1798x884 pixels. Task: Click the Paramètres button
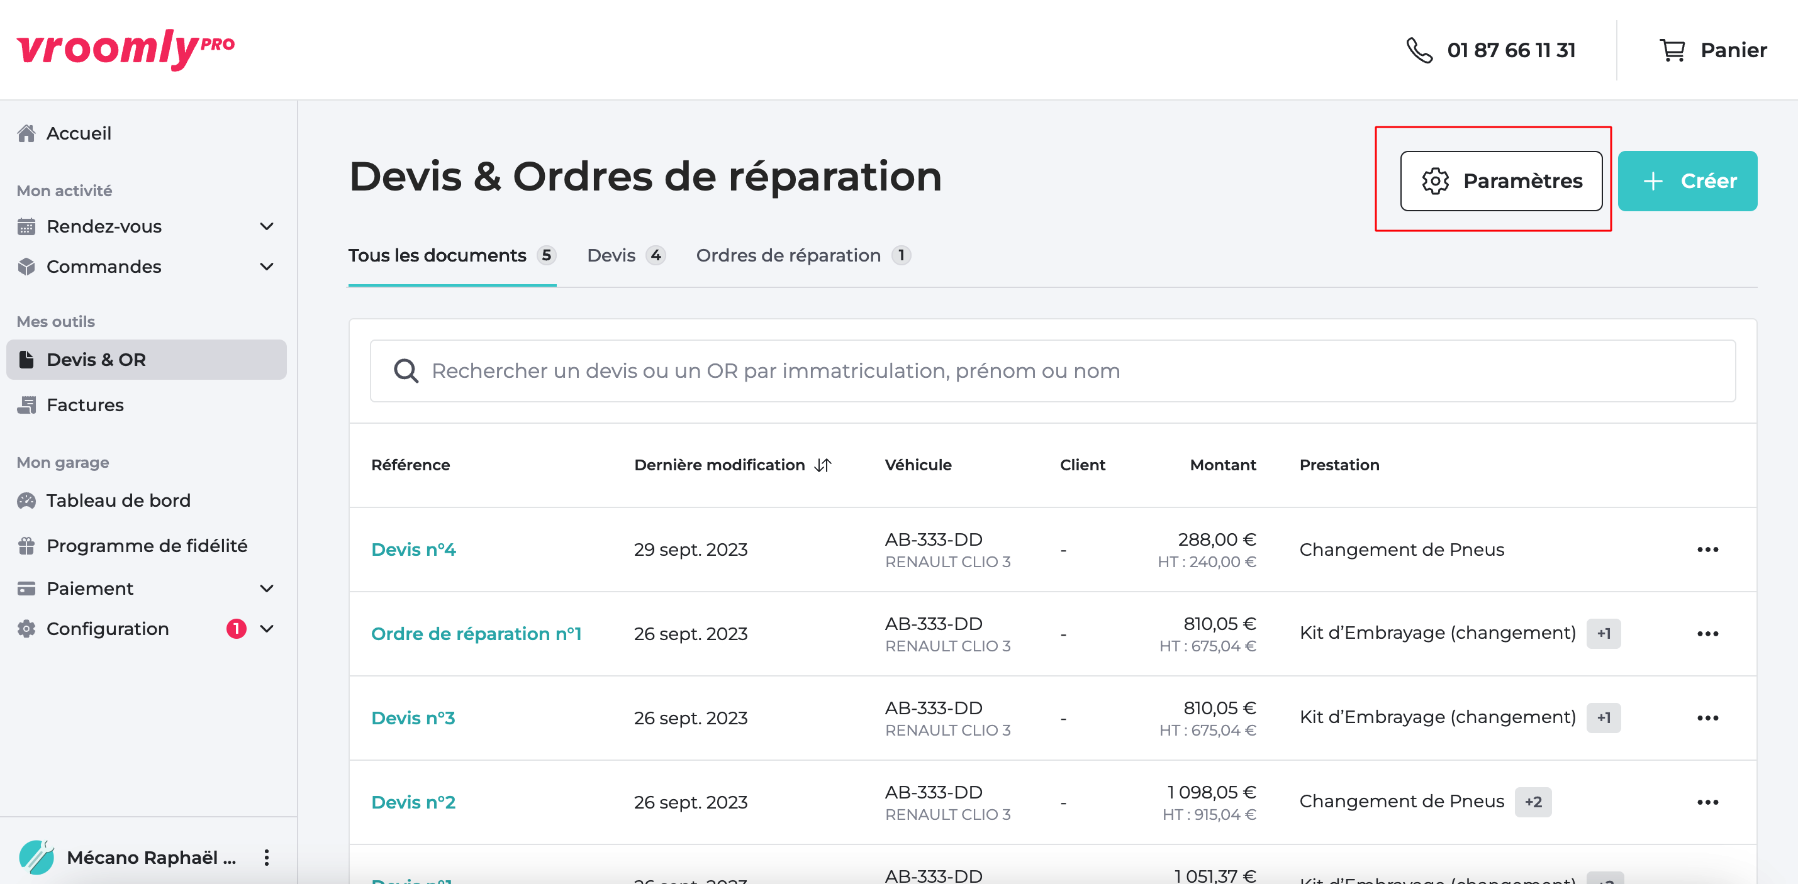point(1500,180)
